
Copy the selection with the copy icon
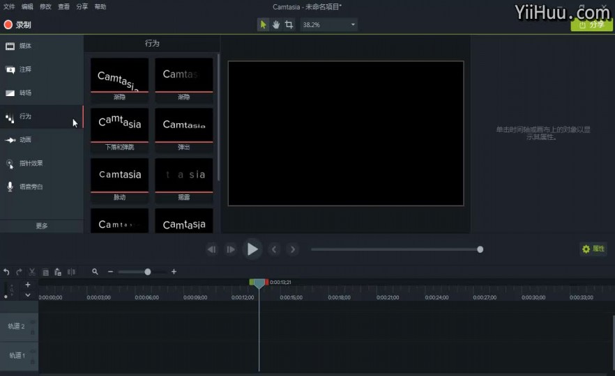point(45,272)
